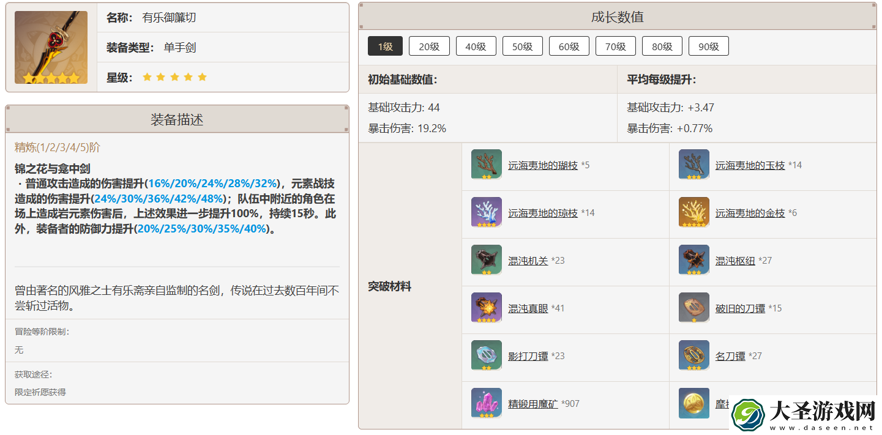Click the gold Mora coin icon
Image resolution: width=882 pixels, height=435 pixels.
(x=694, y=404)
